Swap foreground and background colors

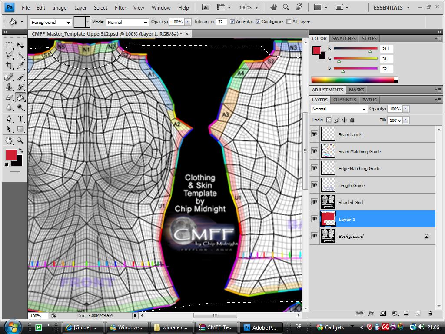click(21, 150)
